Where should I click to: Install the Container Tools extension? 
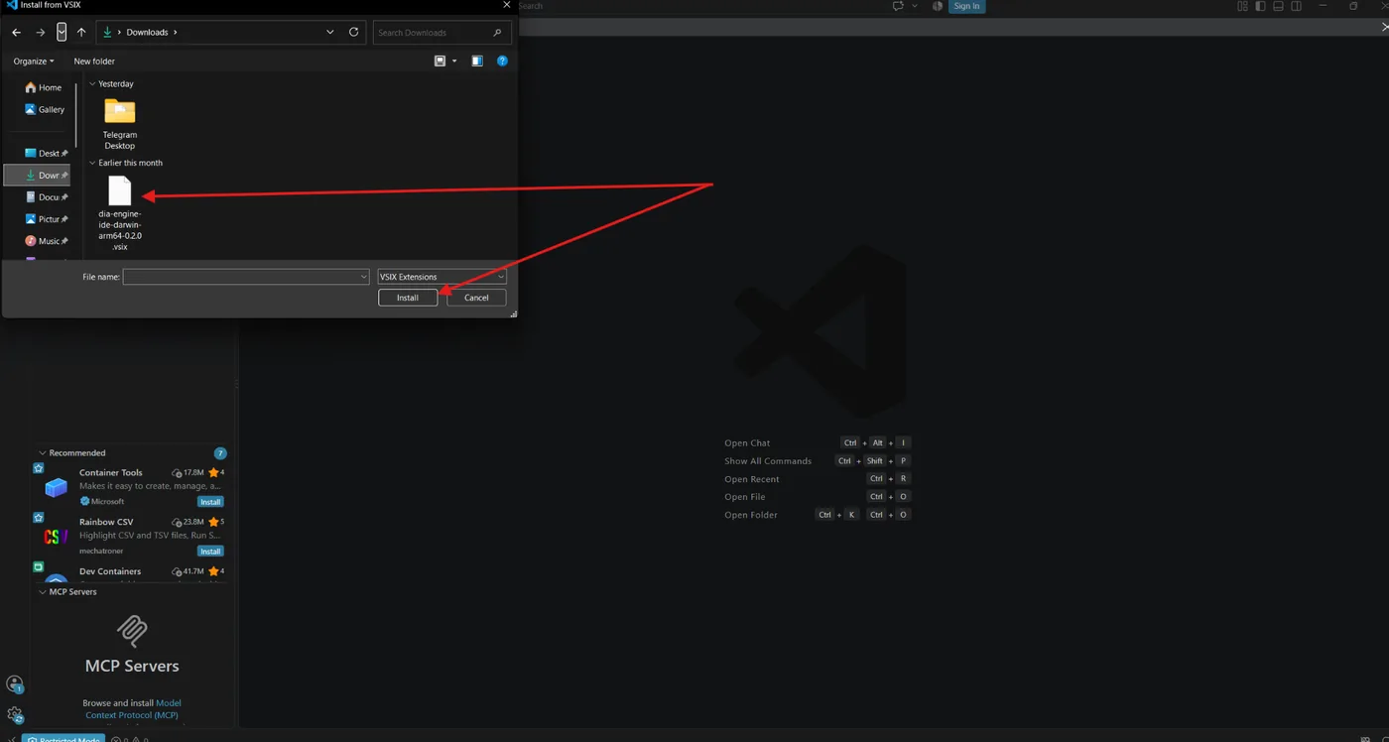pos(210,502)
